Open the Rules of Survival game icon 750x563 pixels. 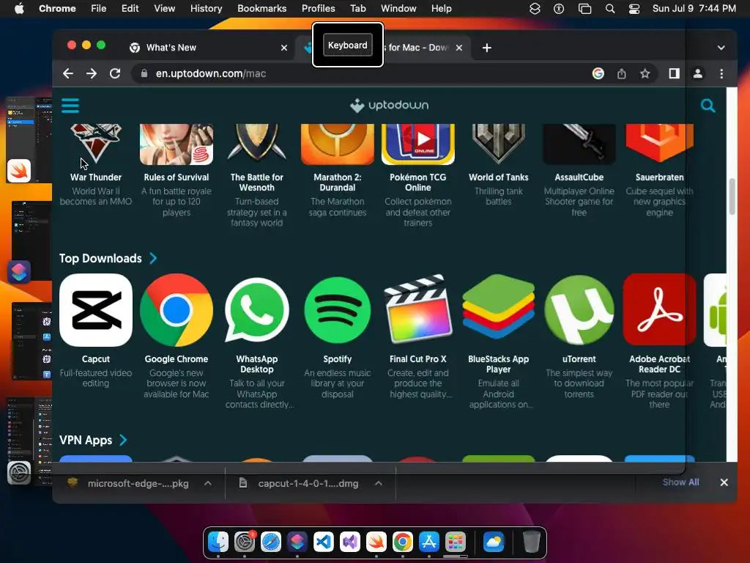[176, 144]
